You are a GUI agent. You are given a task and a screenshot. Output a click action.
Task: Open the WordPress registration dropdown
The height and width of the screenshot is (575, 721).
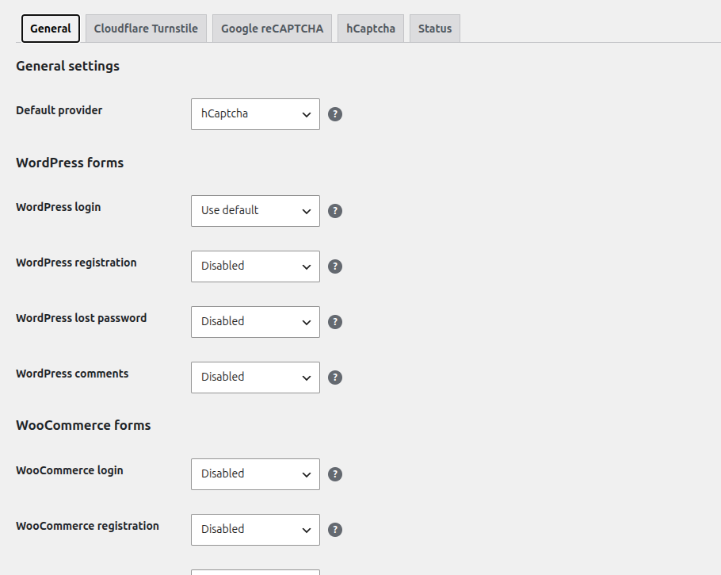point(255,266)
